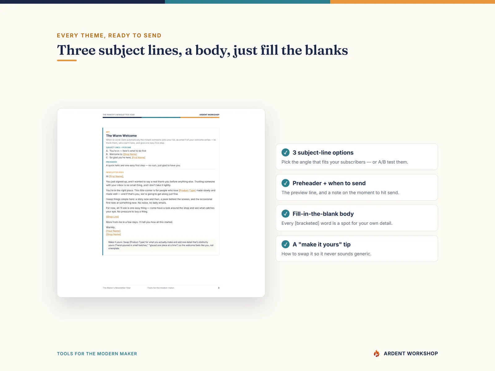Click Tools for the modern maker in the document footer
Image resolution: width=495 pixels, height=371 pixels.
coord(161,288)
